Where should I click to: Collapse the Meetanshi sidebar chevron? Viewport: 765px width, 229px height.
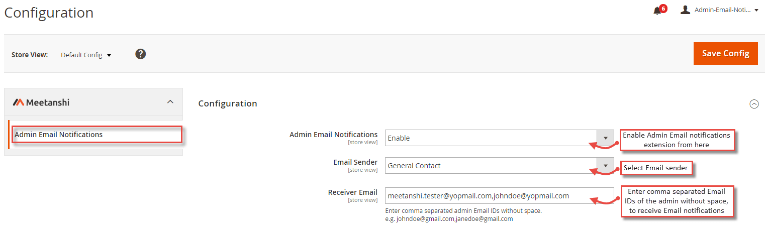click(x=170, y=102)
